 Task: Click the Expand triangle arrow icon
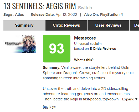136,99
